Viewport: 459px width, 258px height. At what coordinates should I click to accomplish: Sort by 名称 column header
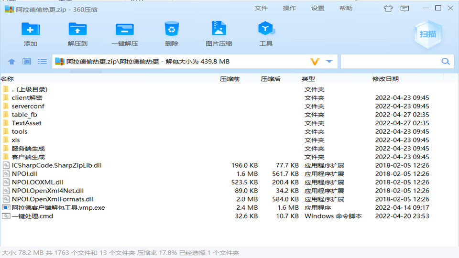7,79
